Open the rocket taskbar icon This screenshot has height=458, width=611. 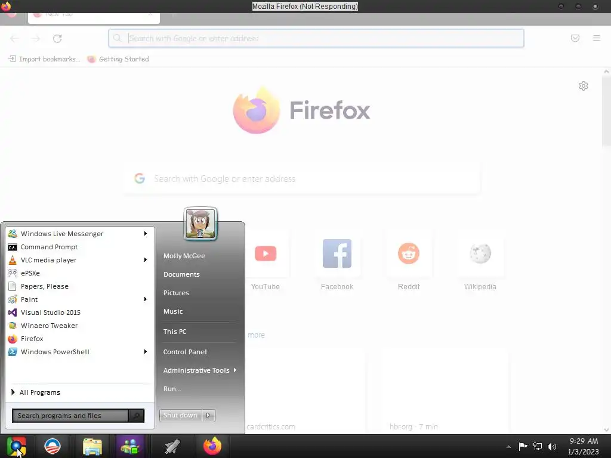171,446
